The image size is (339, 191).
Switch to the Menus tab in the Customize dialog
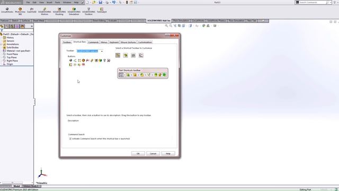click(104, 42)
